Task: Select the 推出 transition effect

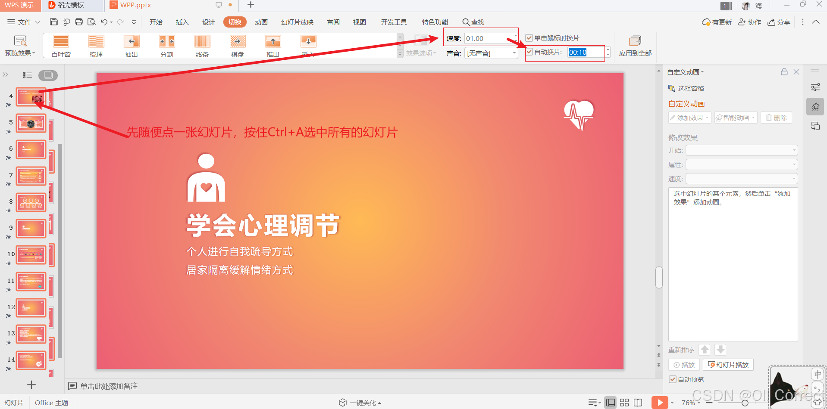Action: [x=273, y=46]
